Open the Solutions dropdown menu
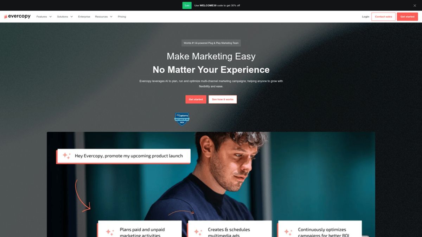The image size is (422, 237). (65, 17)
